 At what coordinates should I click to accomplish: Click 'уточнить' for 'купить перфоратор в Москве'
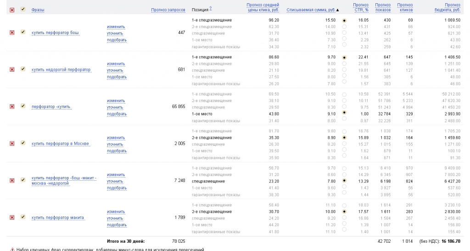(x=115, y=144)
